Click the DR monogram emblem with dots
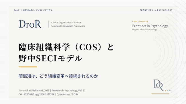Image resolution: width=186 pixels, height=104 pixels. click(x=162, y=86)
